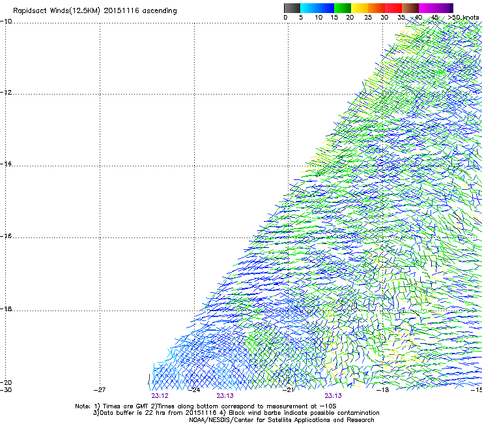
Task: Click the latitude label '-10'
Action: tap(6, 21)
